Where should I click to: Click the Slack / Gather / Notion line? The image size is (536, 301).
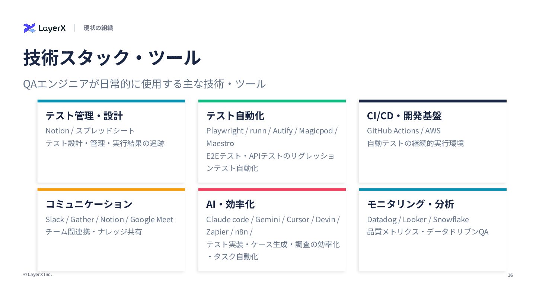coord(109,219)
